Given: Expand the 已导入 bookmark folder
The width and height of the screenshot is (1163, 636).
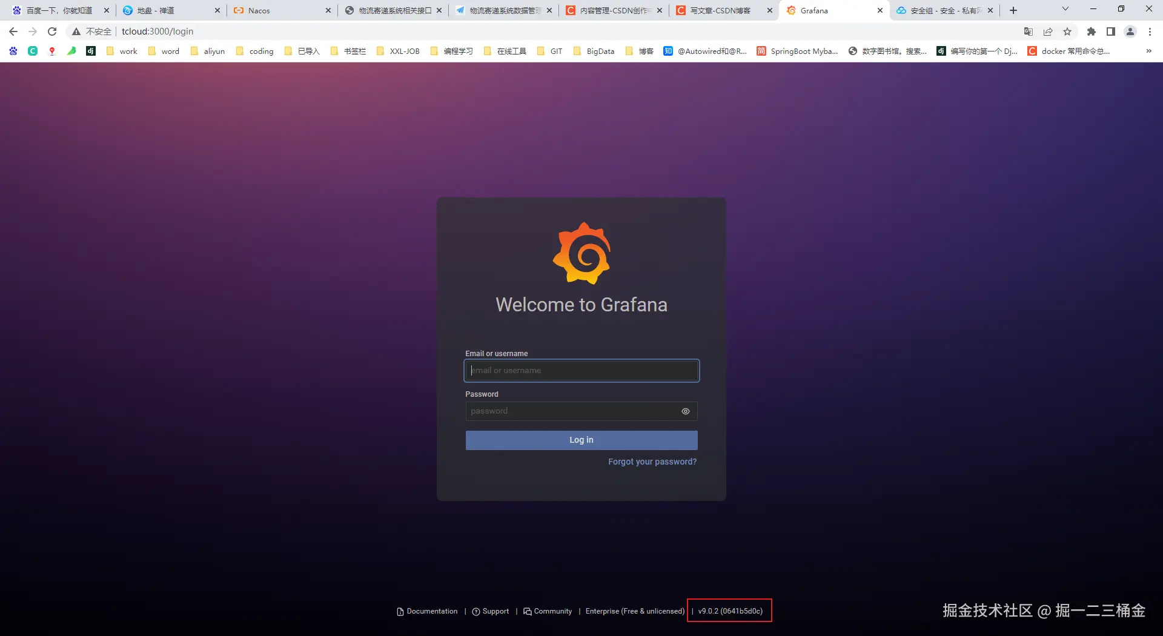Looking at the screenshot, I should coord(302,51).
